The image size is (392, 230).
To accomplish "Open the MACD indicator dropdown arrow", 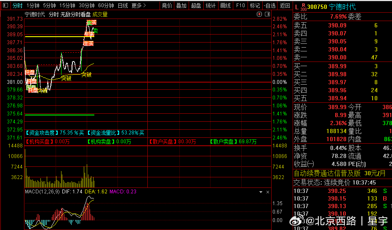I will 261,192.
